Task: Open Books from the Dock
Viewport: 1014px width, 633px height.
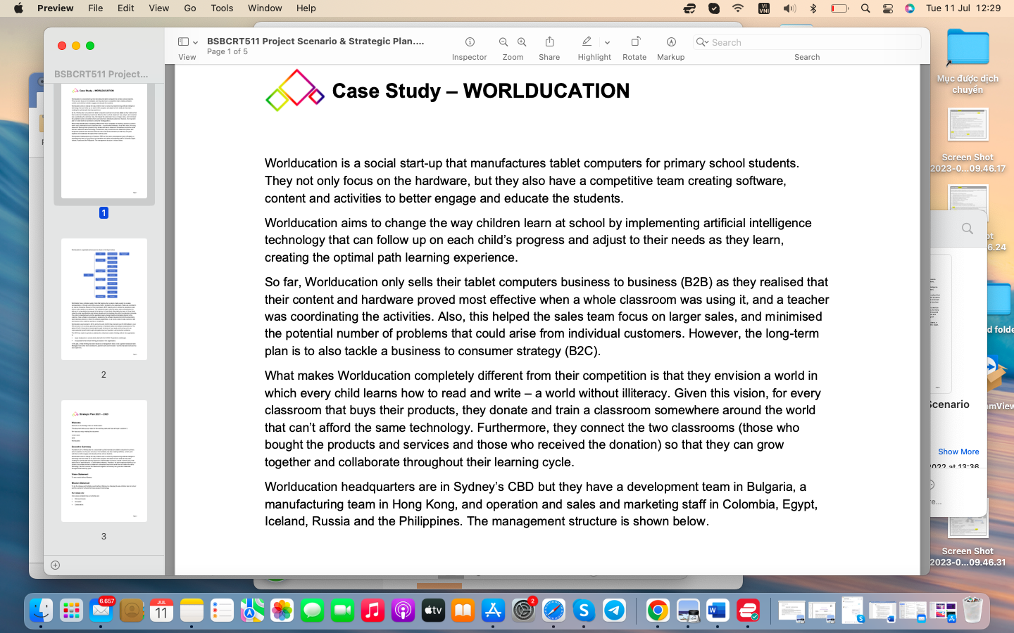Action: click(463, 610)
